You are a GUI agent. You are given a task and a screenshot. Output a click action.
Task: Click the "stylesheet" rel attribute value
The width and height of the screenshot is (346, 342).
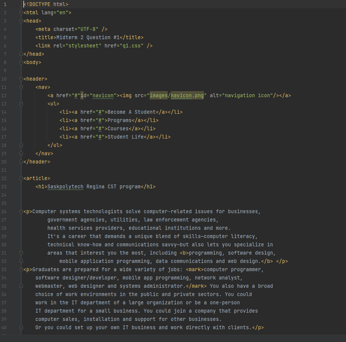83,46
